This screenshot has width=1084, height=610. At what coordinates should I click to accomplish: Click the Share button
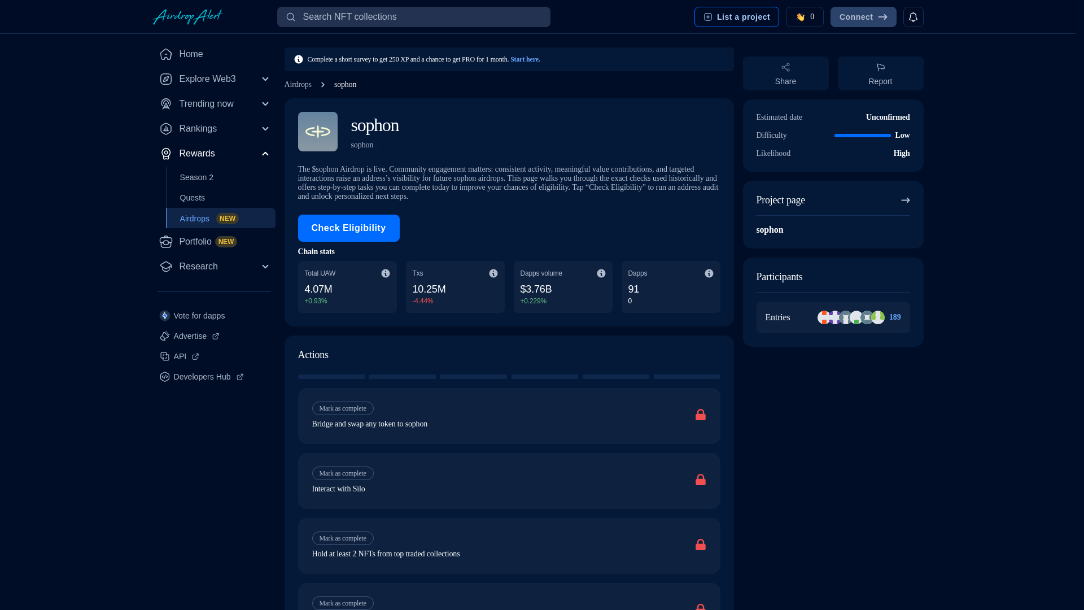coord(785,73)
